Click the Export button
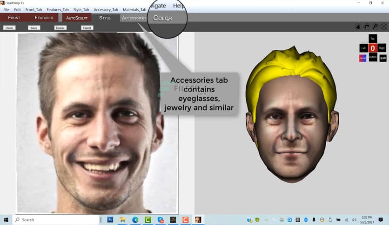 pos(87,28)
